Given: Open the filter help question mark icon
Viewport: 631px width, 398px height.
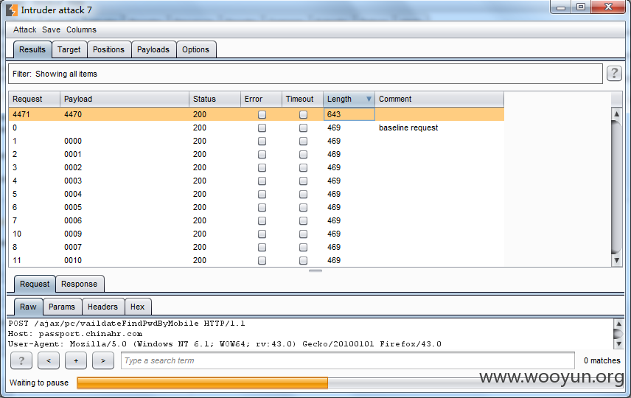Looking at the screenshot, I should (x=614, y=73).
